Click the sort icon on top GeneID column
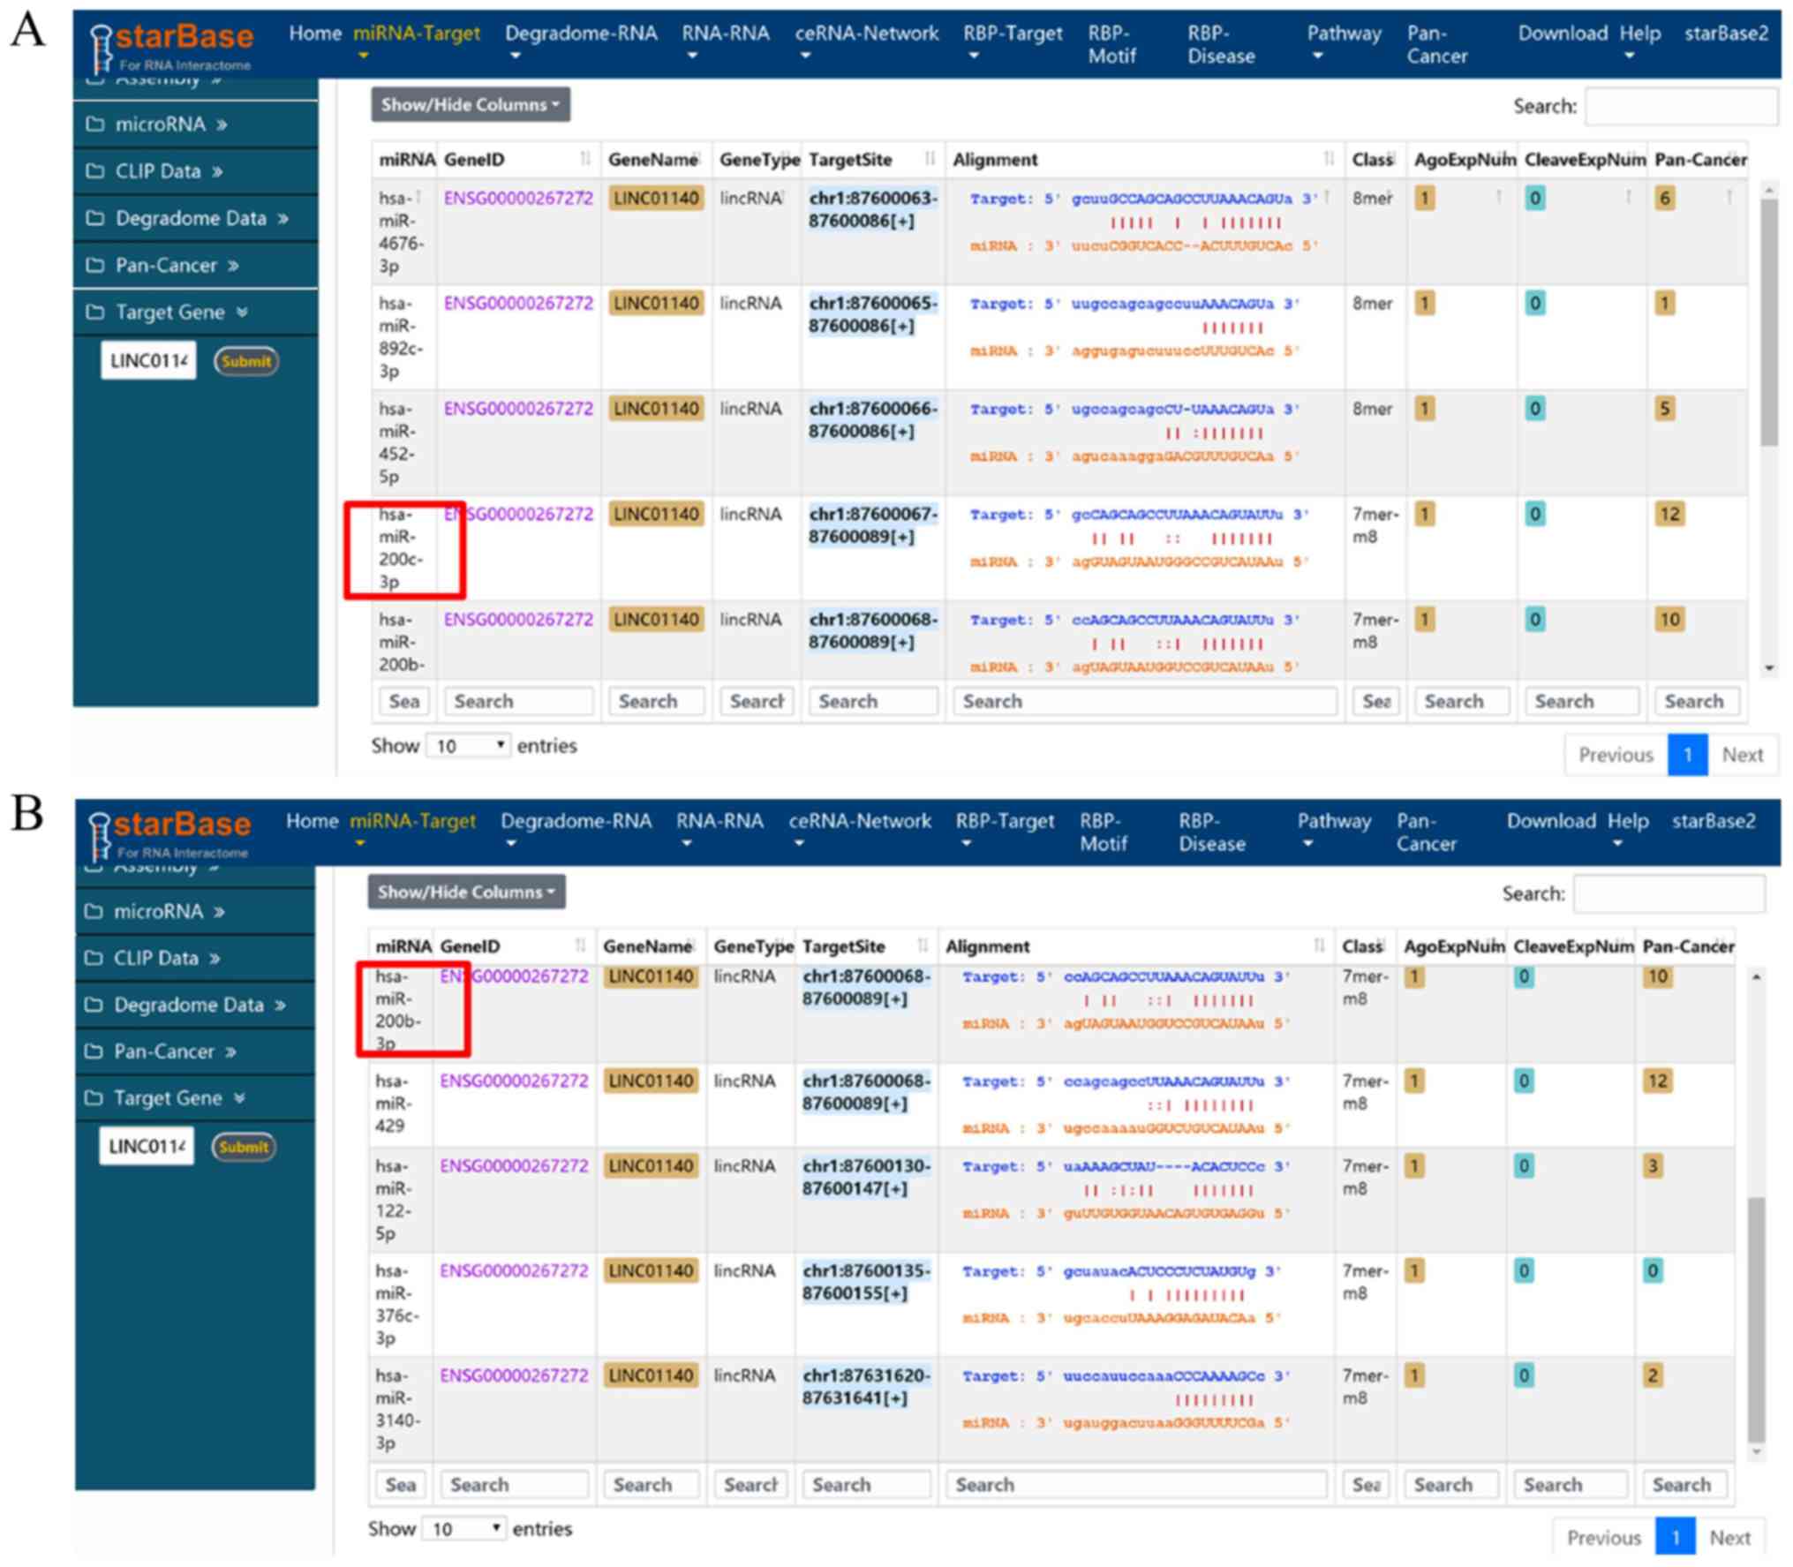This screenshot has height=1567, width=1793. pos(584,159)
